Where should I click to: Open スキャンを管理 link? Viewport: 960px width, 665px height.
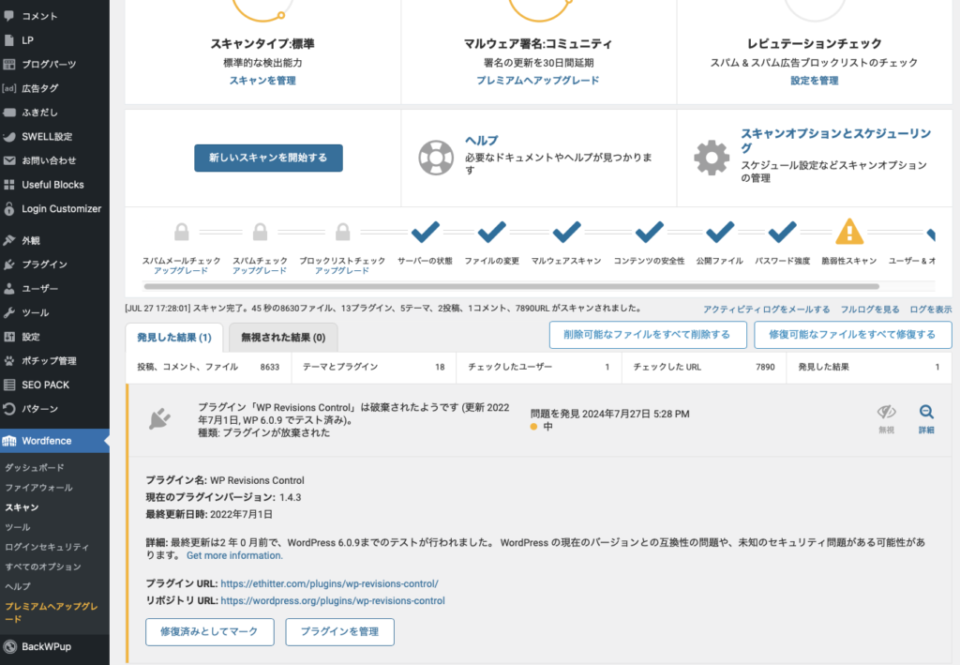point(262,81)
